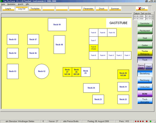Toggle the Tische Belegung view
156x123 pixels.
pyautogui.click(x=145, y=52)
